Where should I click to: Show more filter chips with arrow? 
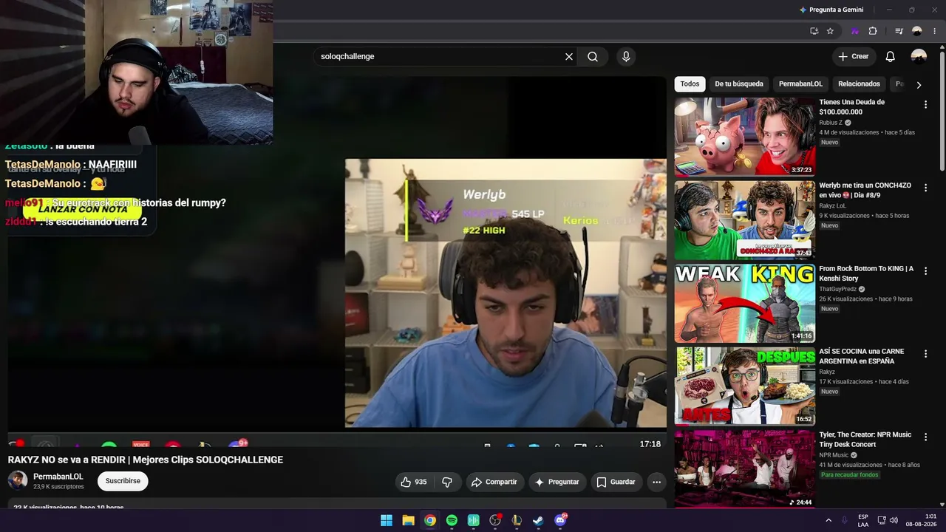[919, 85]
